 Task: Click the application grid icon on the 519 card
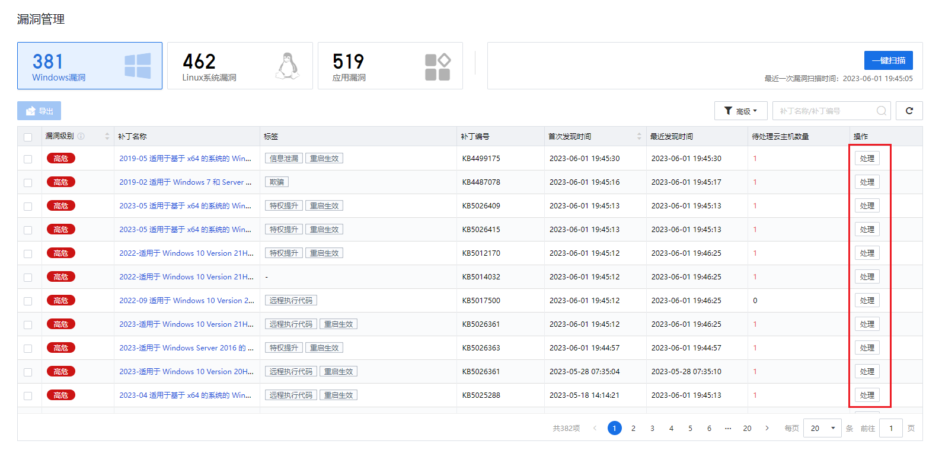(438, 67)
